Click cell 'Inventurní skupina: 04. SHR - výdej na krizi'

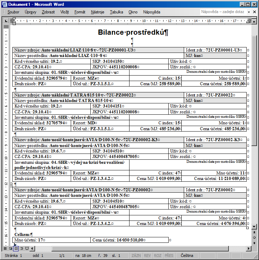pos(71,165)
